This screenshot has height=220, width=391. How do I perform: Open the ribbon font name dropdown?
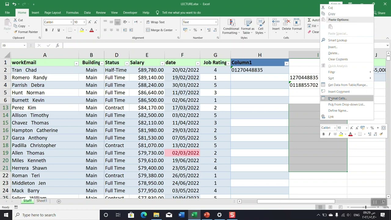[x=71, y=22]
